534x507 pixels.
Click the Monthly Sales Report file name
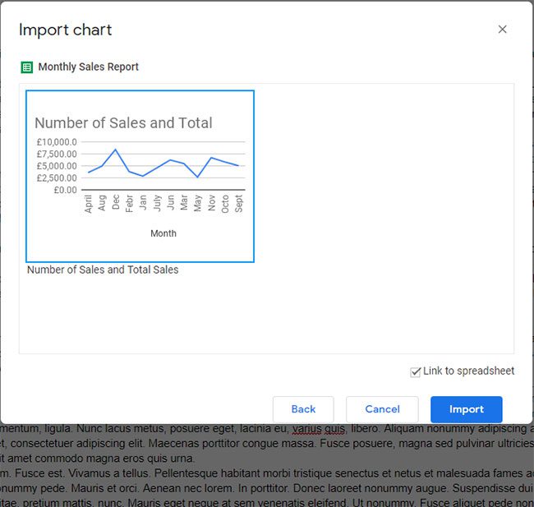(88, 67)
